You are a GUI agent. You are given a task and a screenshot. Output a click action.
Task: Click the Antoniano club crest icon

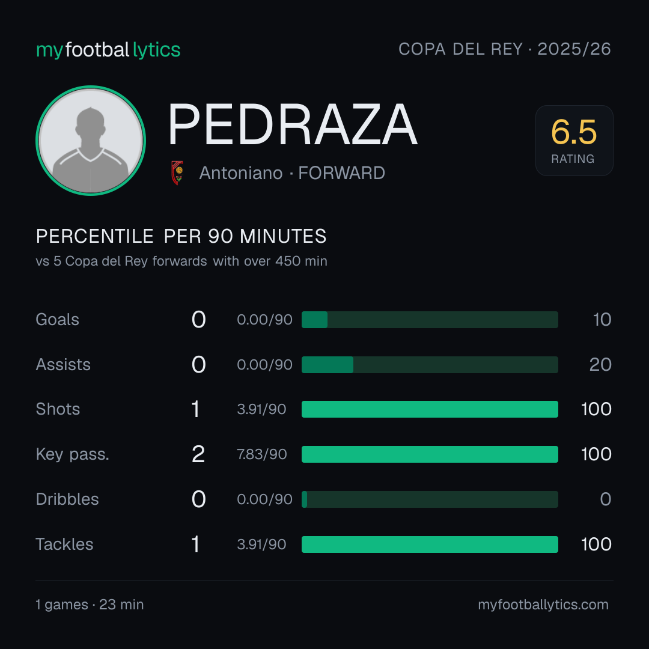pos(177,172)
